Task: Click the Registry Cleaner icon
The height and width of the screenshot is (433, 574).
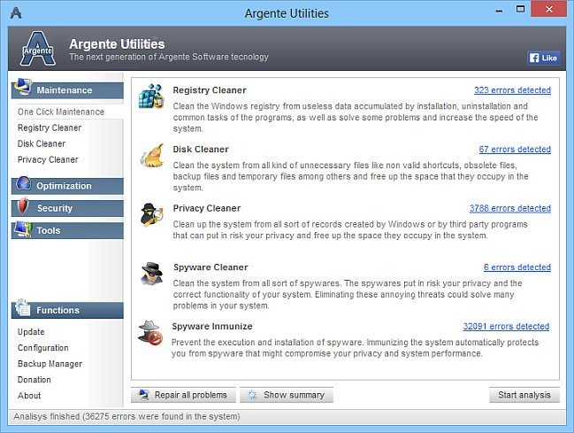Action: click(x=151, y=97)
